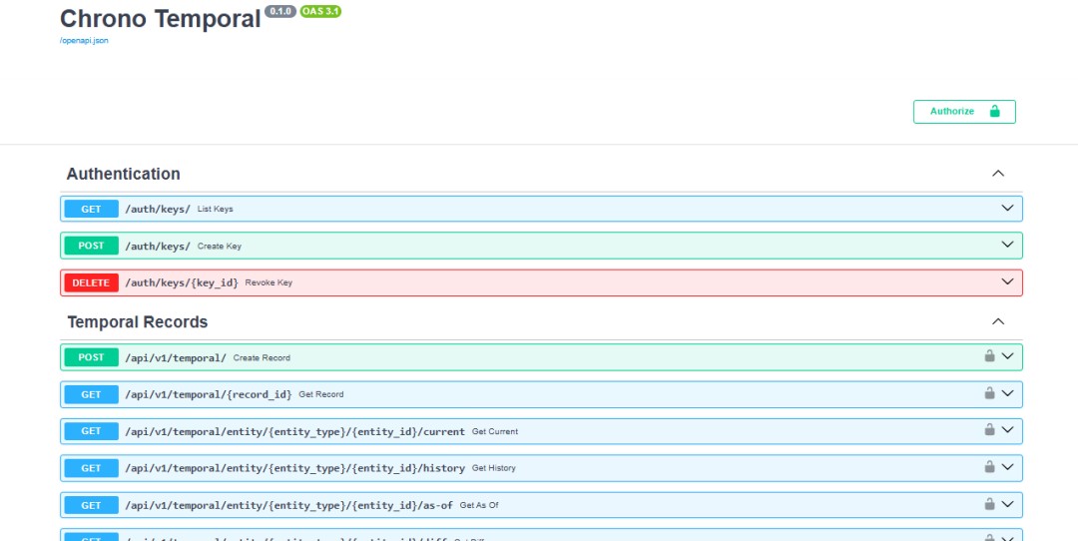The image size is (1078, 541).
Task: Click the /api/v1/temporal/{record_id} path text
Action: [x=209, y=394]
